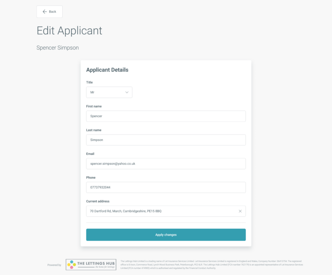Viewport: 332px width, 275px height.
Task: Click the Email field label
Action: pos(90,153)
